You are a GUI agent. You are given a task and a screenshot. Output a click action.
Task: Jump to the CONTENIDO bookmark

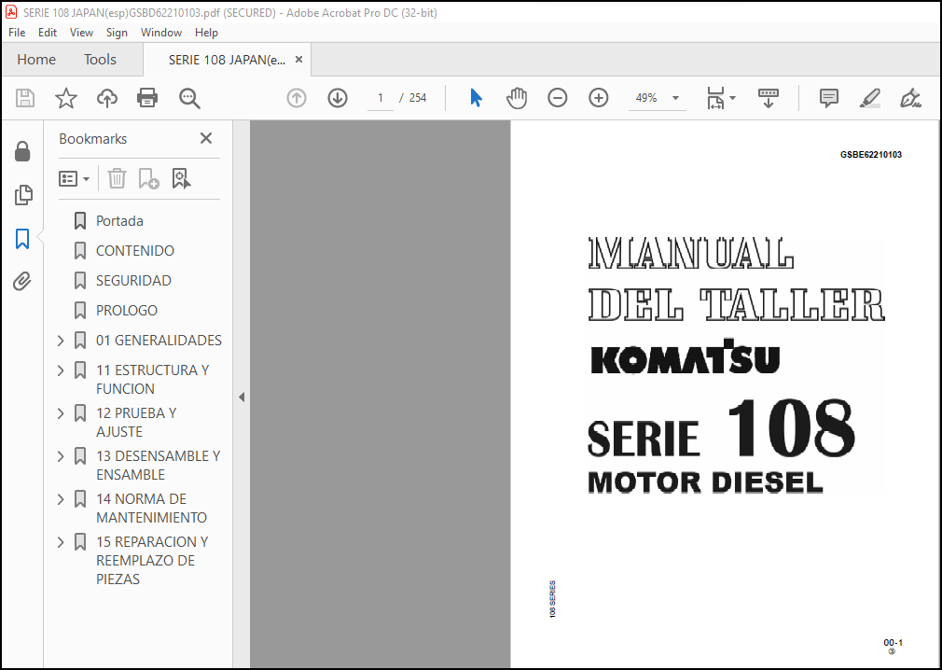[135, 251]
